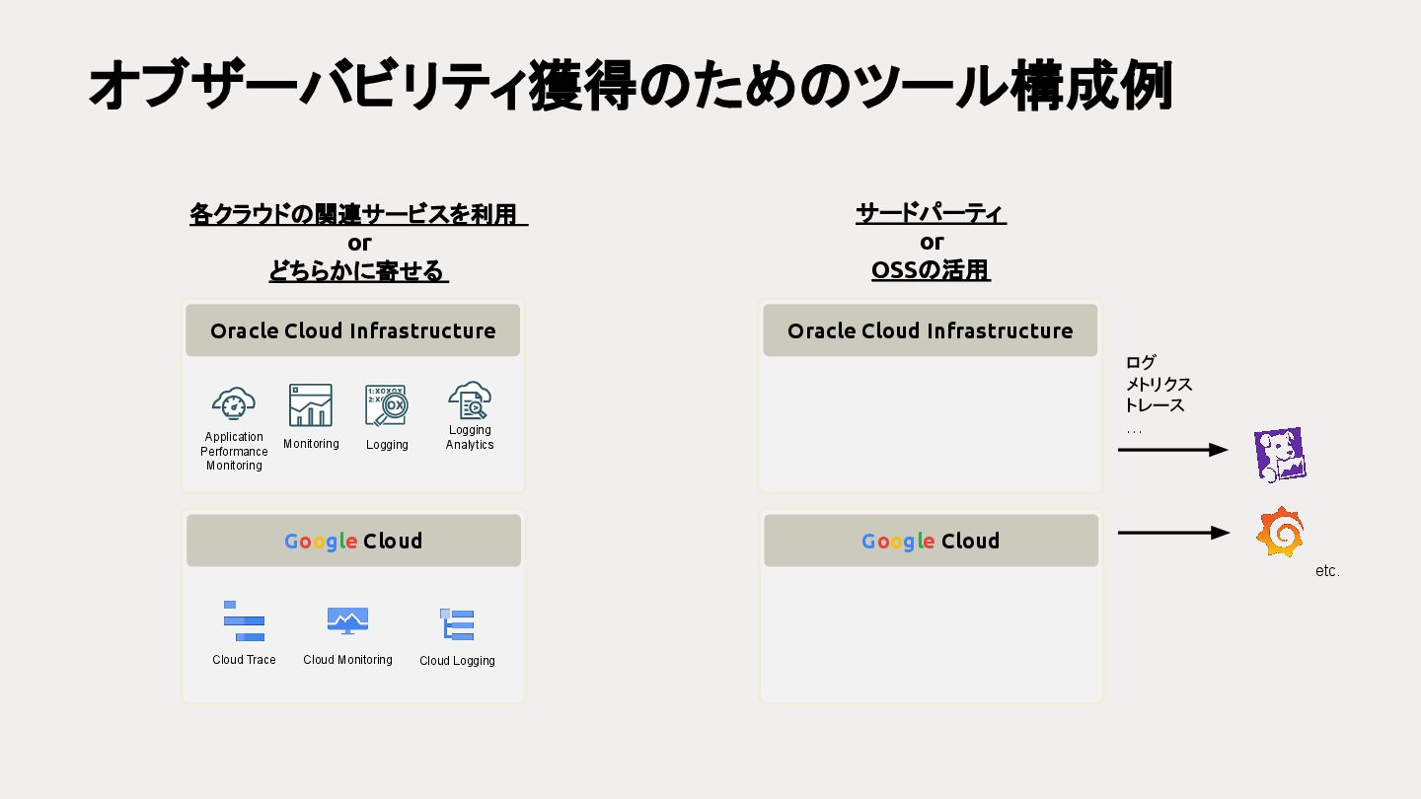Image resolution: width=1421 pixels, height=799 pixels.
Task: Click the left Oracle Cloud Infrastructure header
Action: (353, 330)
